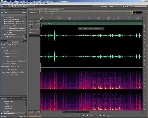Select CLI Music.wav in Files list
148x118 pixels.
pos(10,17)
